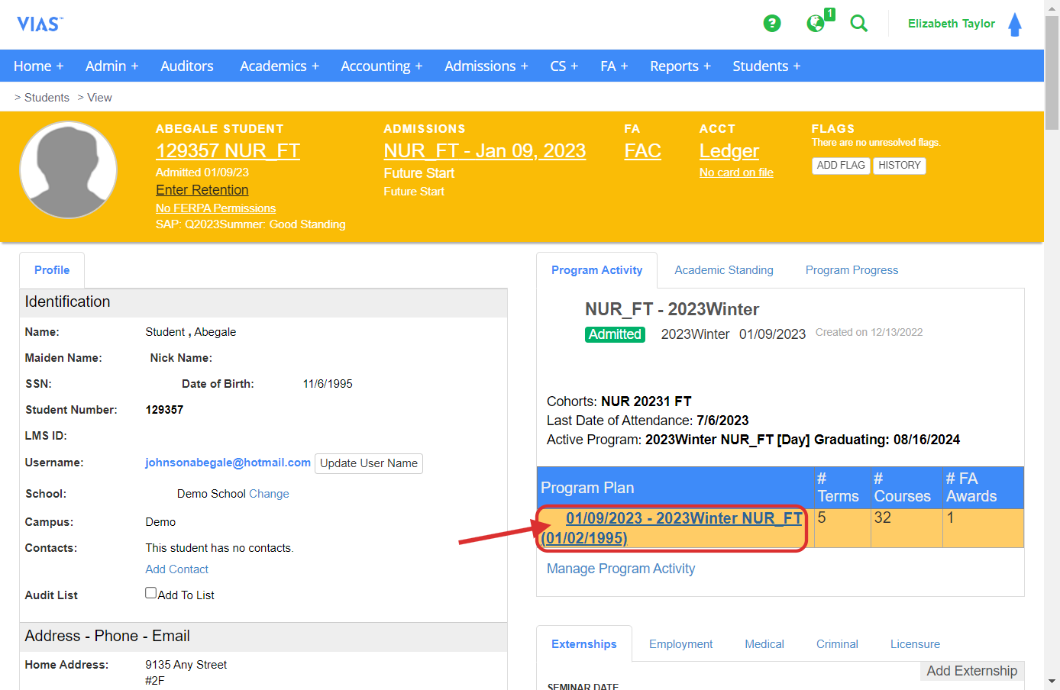Screen dimensions: 1060x690
Task: Switch to the Program Progress tab
Action: click(852, 270)
